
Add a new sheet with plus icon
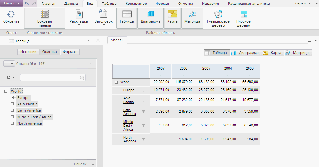pos(132,40)
